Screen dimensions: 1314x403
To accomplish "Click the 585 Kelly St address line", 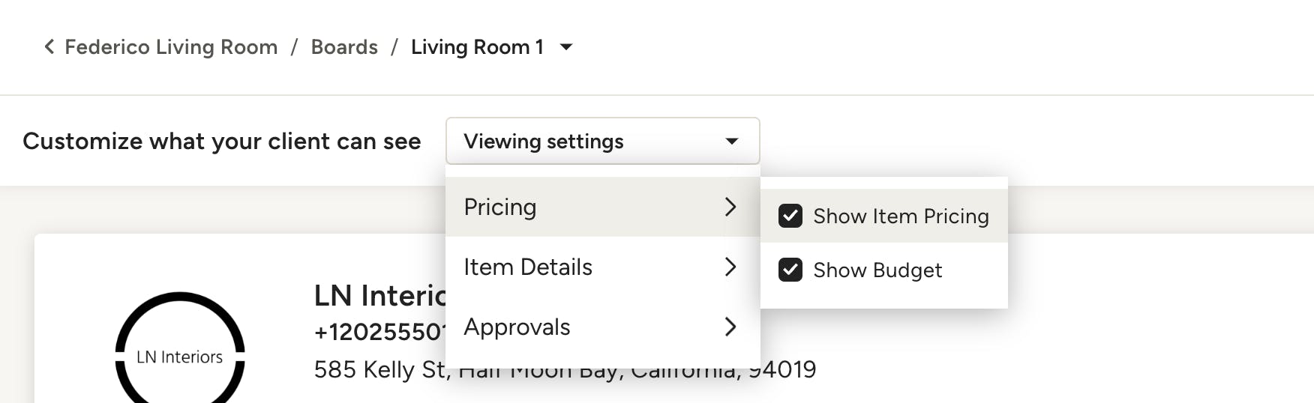I will click(565, 369).
